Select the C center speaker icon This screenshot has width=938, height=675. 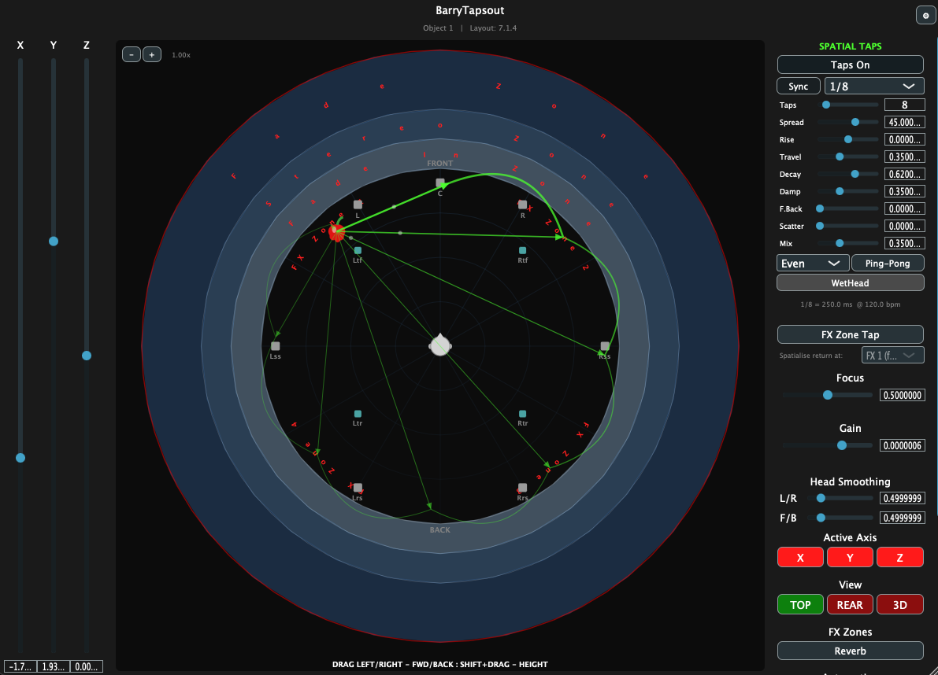coord(440,183)
